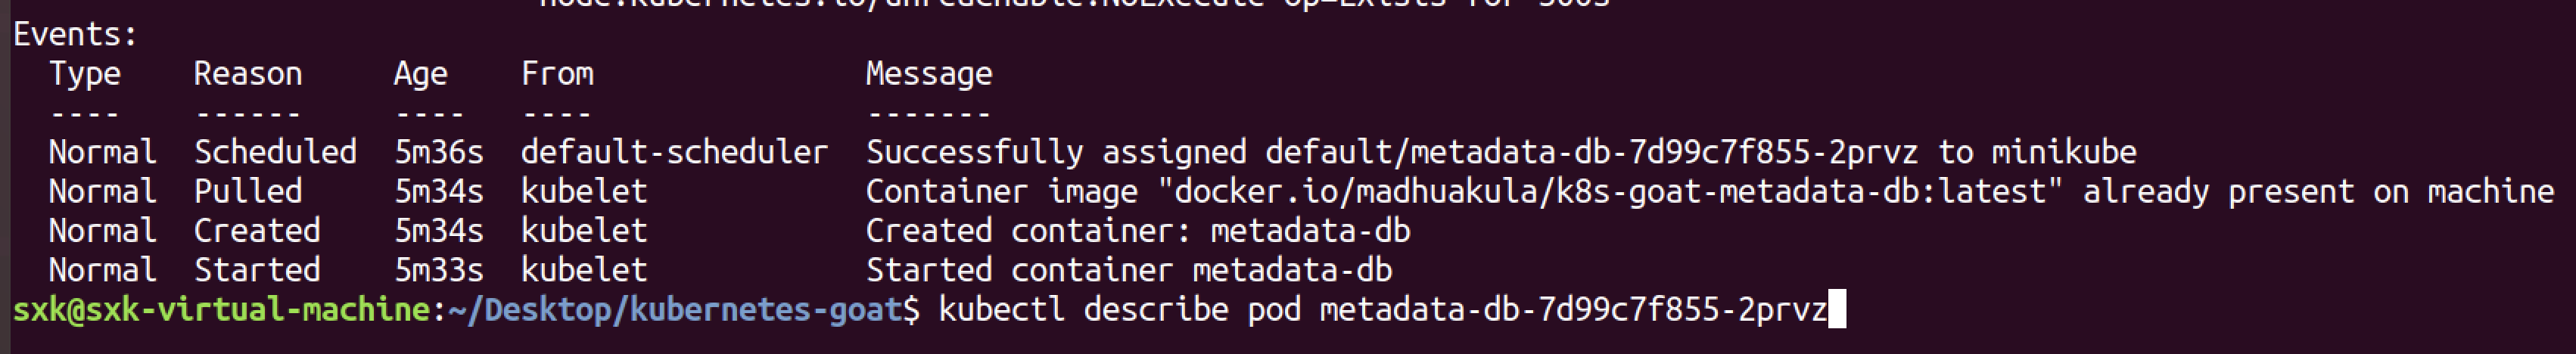
Task: Select the Message column header
Action: (929, 74)
